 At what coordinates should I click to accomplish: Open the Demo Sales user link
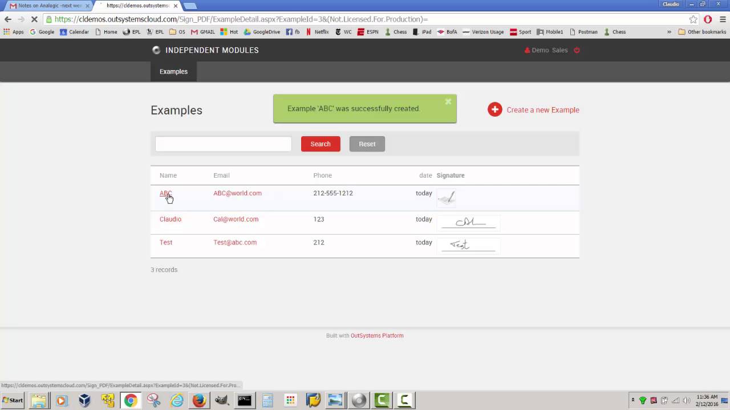coord(549,50)
